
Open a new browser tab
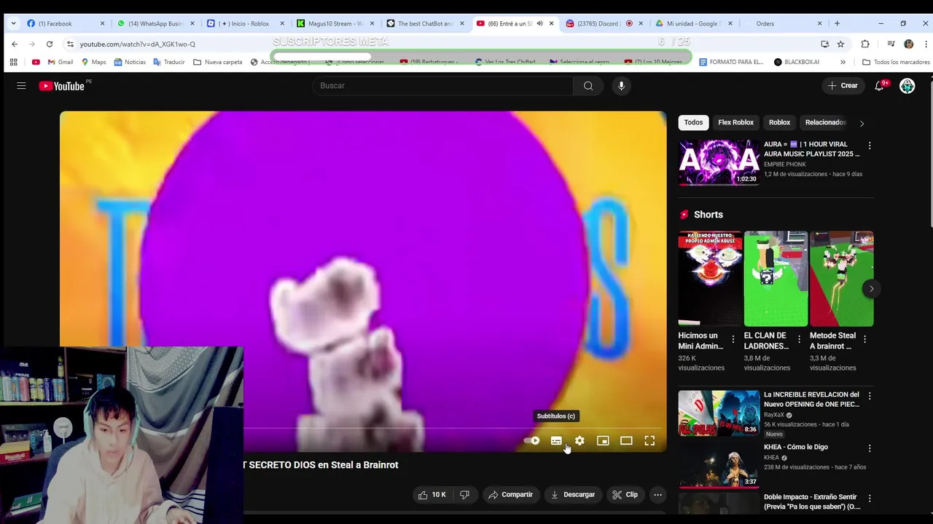(837, 23)
